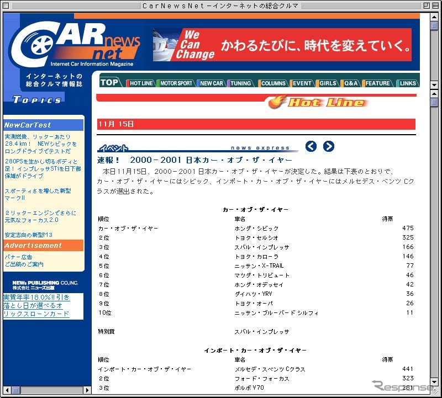This screenshot has height=398, width=442.
Task: Open the MOTOR SPORT tab
Action: click(176, 83)
